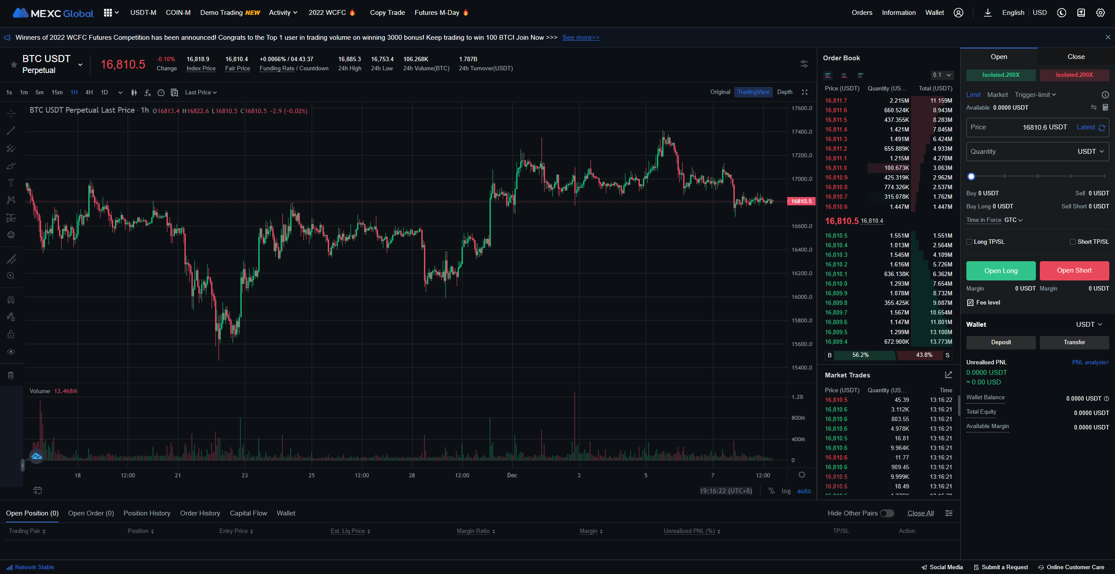The width and height of the screenshot is (1115, 574).
Task: Toggle lock all drawing tools
Action: coord(11,334)
